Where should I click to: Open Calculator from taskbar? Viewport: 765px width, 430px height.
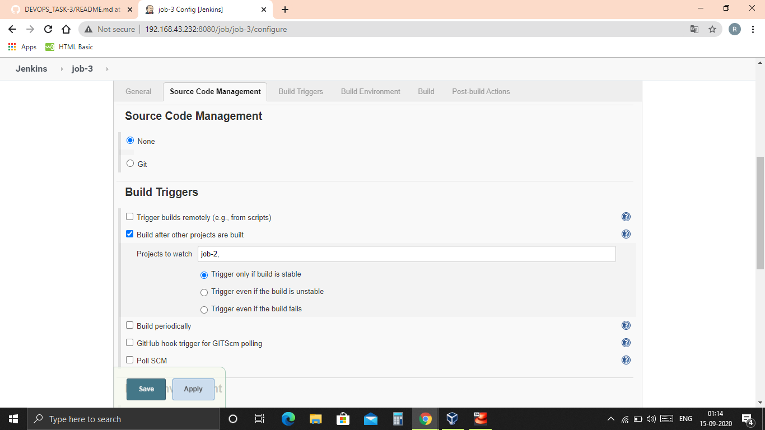398,419
